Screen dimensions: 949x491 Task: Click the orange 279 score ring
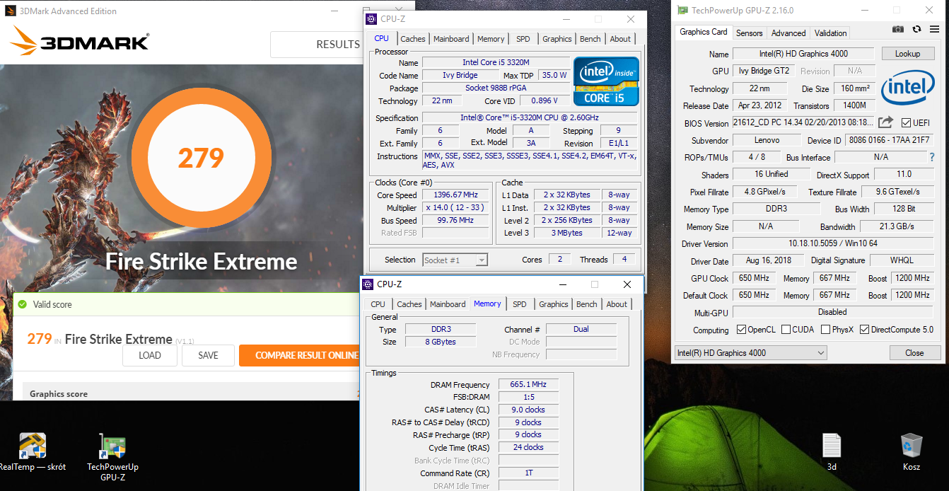click(201, 158)
